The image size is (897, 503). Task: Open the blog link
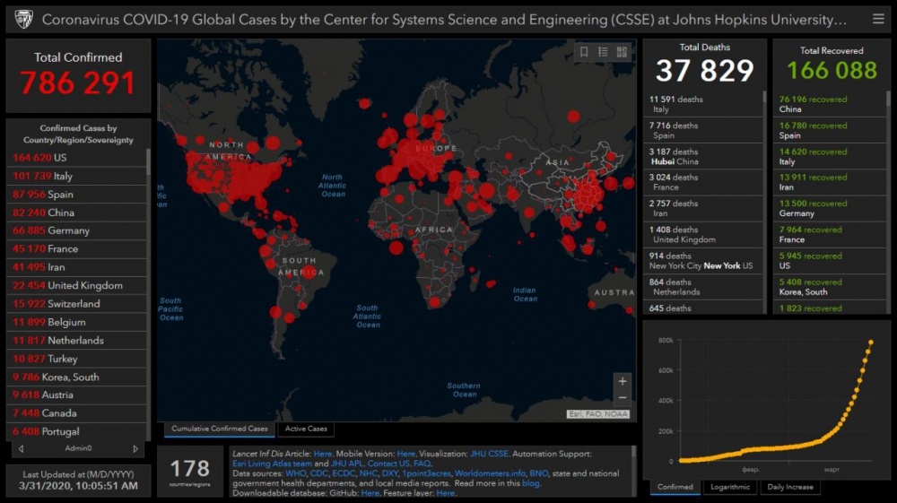coord(531,483)
